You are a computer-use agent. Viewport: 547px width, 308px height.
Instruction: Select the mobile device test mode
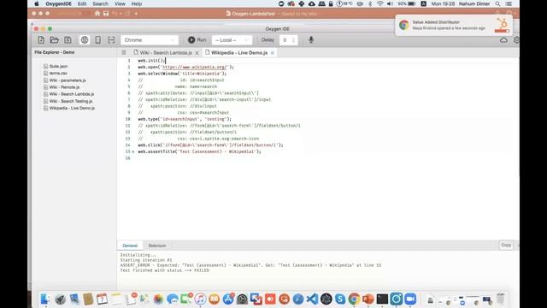(98, 40)
